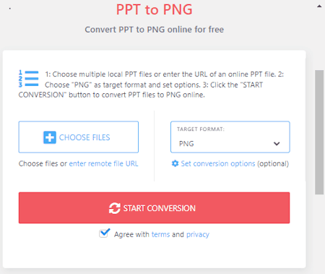
Task: Open the enter remote file URL link
Action: pyautogui.click(x=103, y=163)
